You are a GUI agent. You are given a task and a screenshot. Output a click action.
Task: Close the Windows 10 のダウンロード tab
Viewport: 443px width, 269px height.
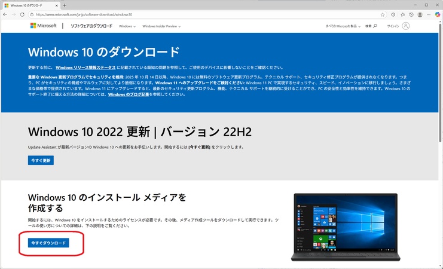pos(57,5)
